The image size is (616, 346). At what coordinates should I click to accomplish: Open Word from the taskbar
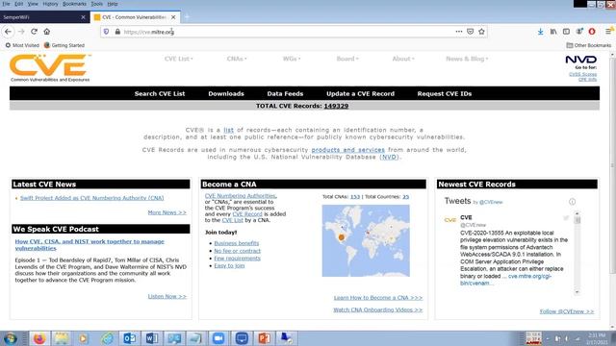point(152,338)
